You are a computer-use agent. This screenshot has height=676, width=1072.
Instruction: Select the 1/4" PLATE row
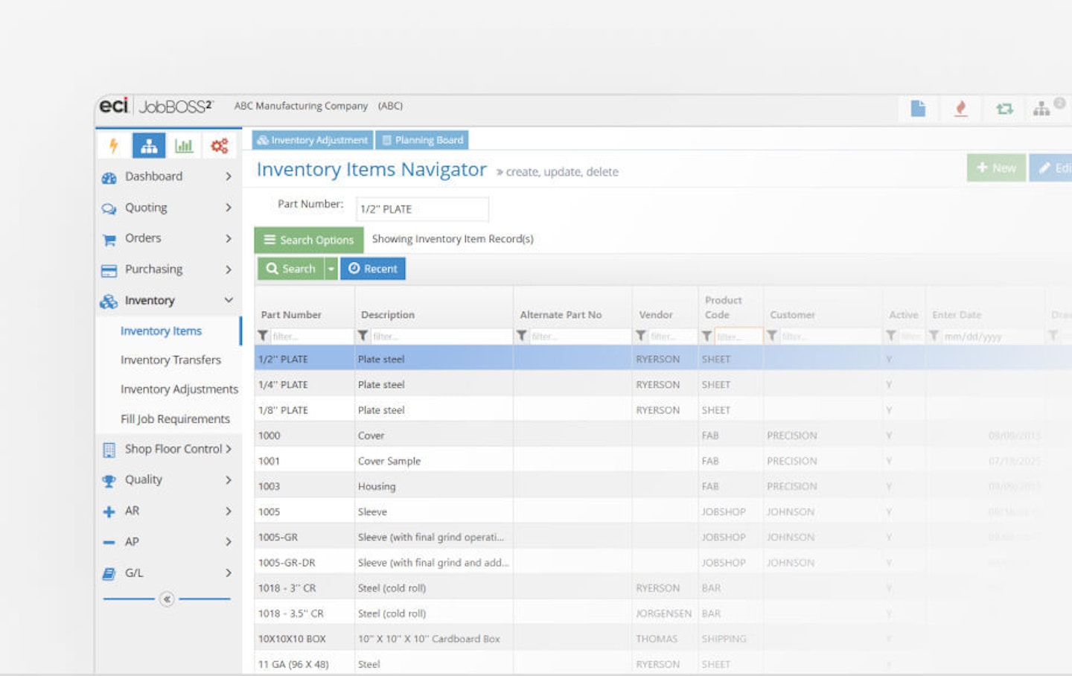click(x=663, y=385)
